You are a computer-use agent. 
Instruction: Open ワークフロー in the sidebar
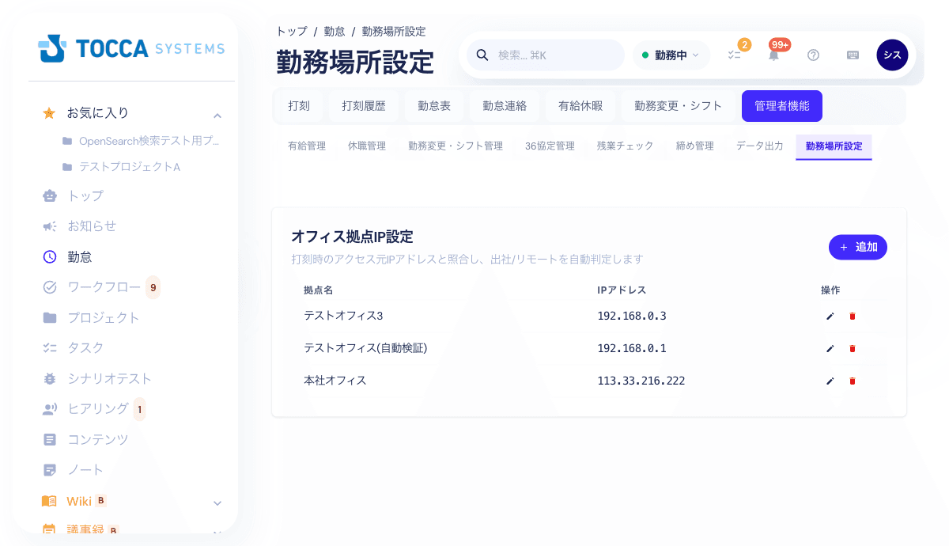tap(93, 286)
